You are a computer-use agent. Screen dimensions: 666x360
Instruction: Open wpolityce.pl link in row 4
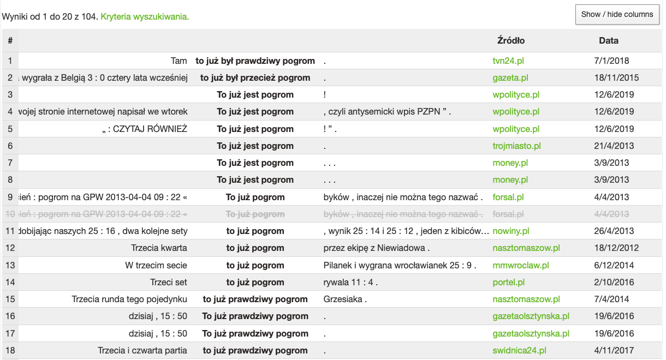516,111
